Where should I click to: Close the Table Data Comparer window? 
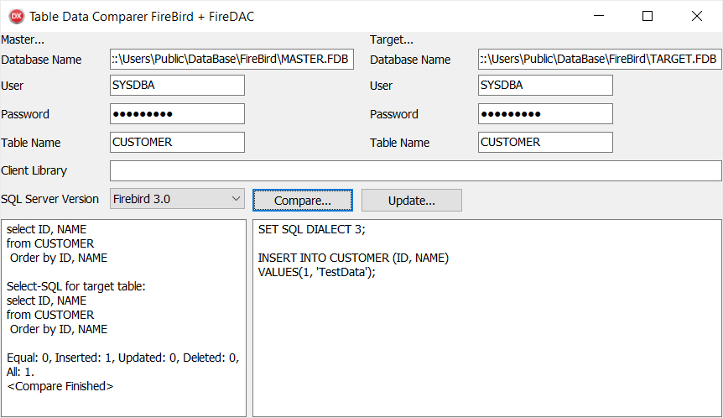pos(697,16)
